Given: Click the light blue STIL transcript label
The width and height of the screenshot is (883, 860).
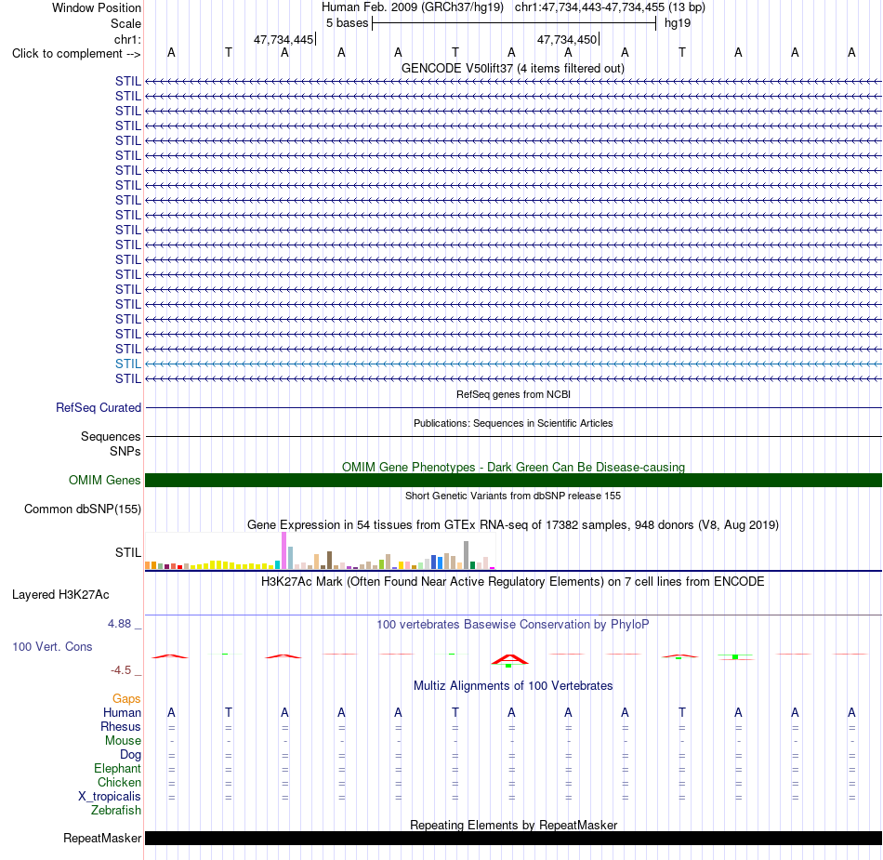Looking at the screenshot, I should click(128, 364).
